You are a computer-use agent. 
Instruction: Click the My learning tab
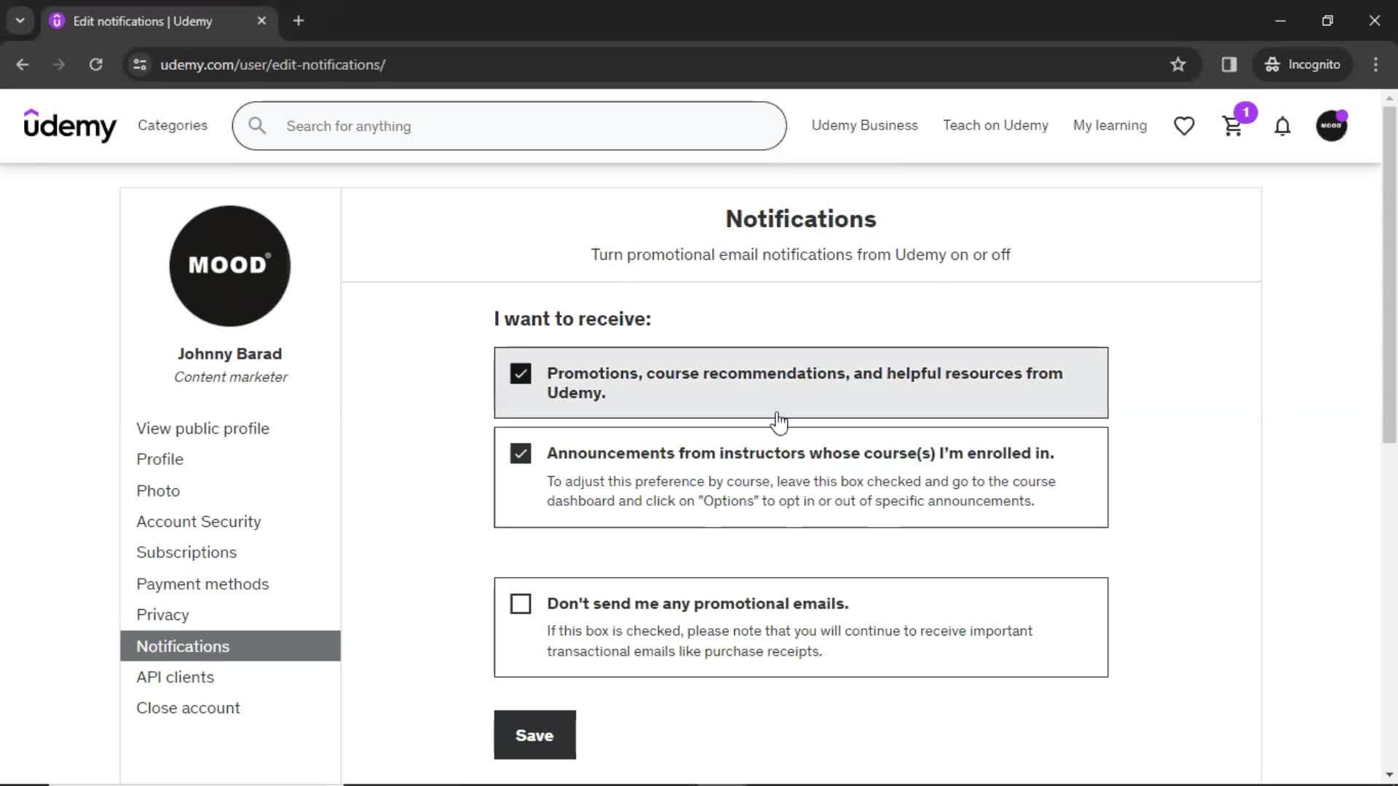click(x=1110, y=126)
